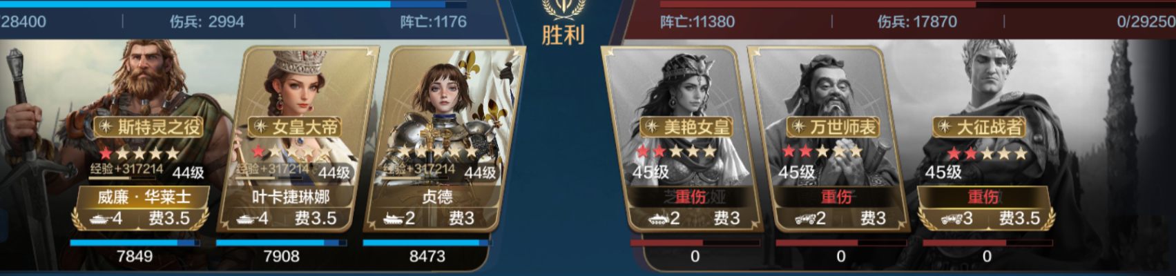Viewport: 1176px width, 276px height.
Task: Click the blue troop bar above 8473
Action: pos(427,243)
